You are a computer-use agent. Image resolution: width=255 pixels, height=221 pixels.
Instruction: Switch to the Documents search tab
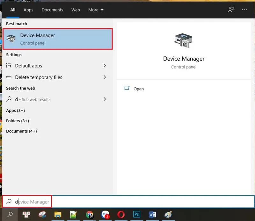click(x=52, y=10)
